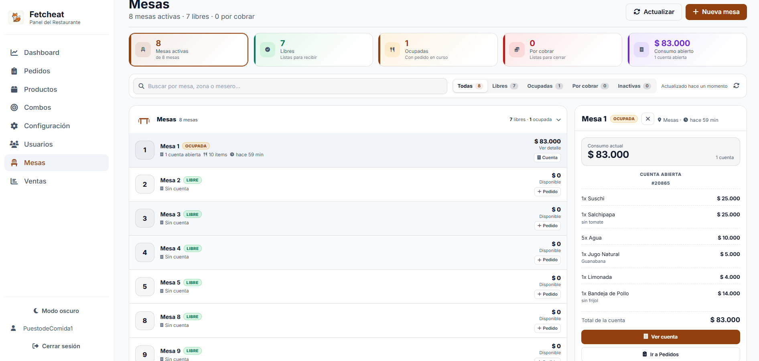759x361 pixels.
Task: Click + Pedido for Mesa 3
Action: pyautogui.click(x=547, y=226)
